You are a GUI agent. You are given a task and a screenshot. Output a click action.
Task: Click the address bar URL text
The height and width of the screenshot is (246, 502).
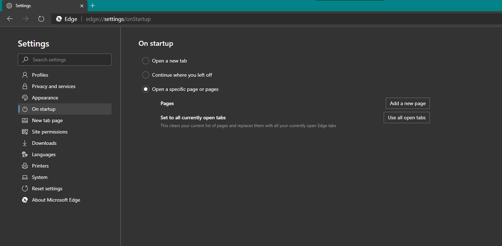point(118,19)
